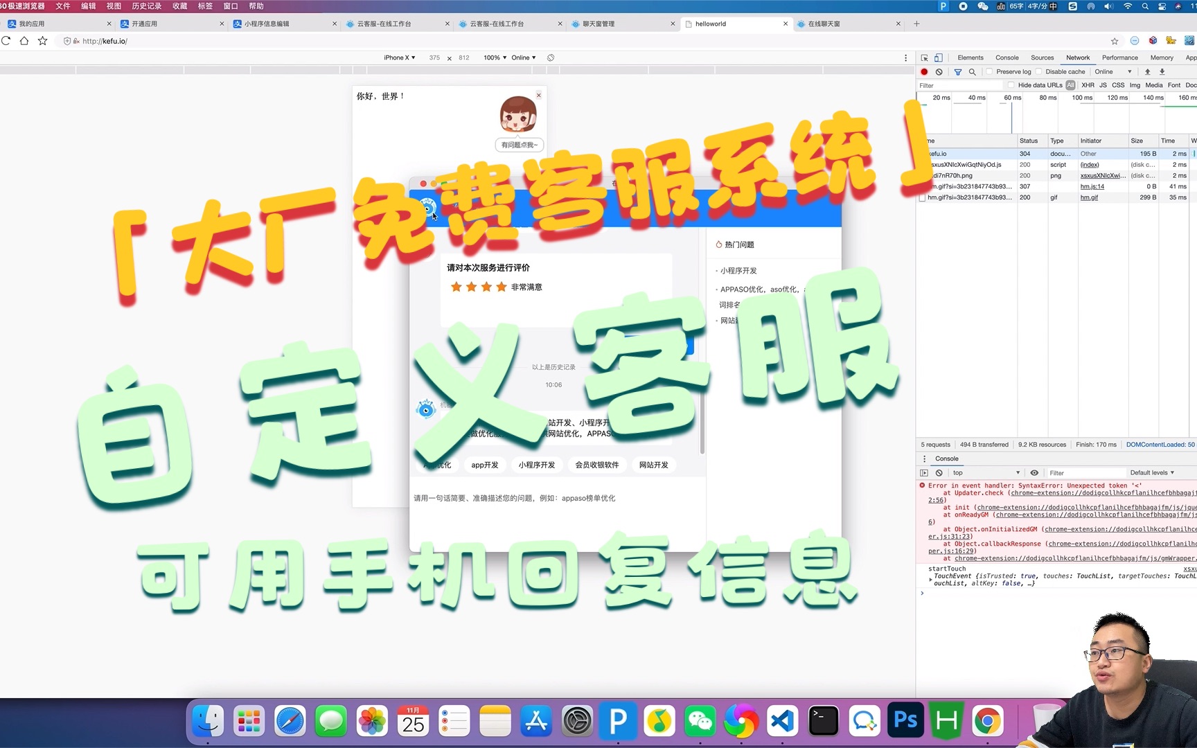Open network search magnifier
Image resolution: width=1197 pixels, height=748 pixels.
pyautogui.click(x=973, y=72)
